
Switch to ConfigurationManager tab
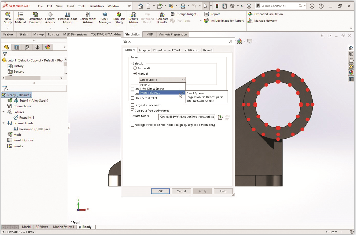(27, 47)
